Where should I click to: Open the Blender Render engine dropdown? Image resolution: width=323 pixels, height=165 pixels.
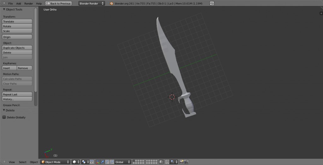92,3
